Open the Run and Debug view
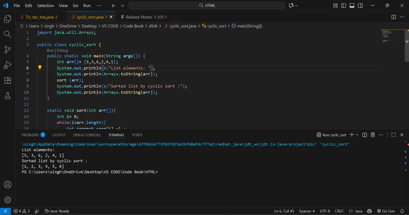Image resolution: width=409 pixels, height=215 pixels. [7, 65]
